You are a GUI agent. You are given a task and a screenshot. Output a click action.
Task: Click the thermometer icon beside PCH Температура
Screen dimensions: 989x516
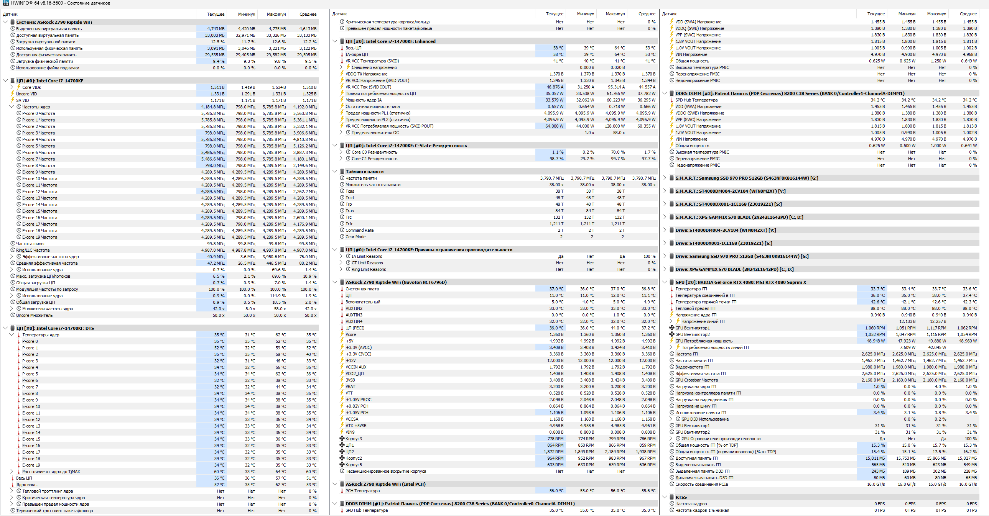coord(342,491)
